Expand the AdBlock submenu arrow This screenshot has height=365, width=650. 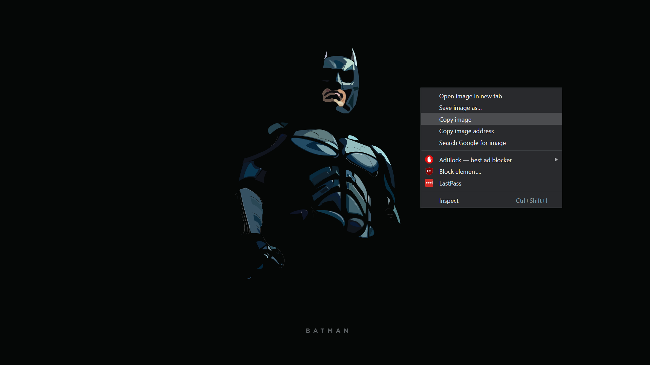click(556, 160)
